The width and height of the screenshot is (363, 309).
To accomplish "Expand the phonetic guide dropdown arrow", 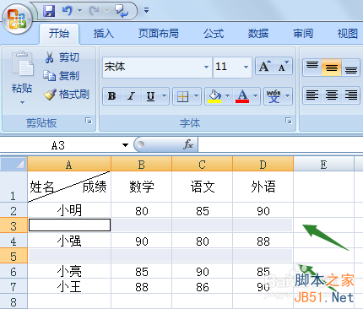I will [288, 96].
